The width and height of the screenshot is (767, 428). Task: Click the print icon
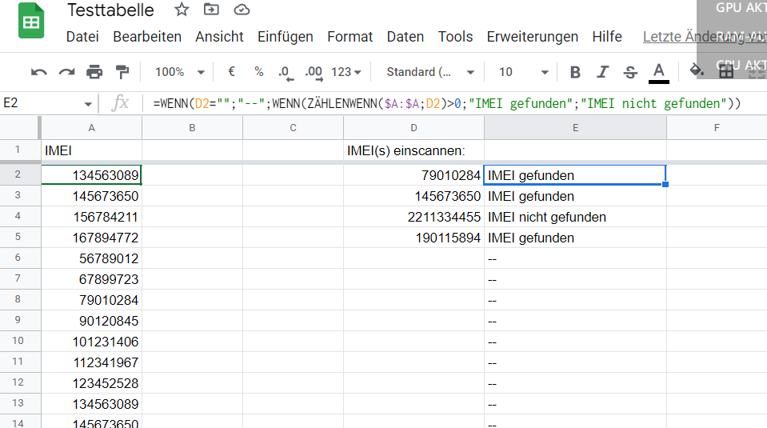point(94,72)
